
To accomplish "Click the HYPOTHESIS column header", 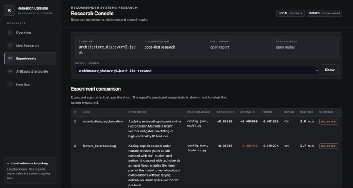I will 138,112.
